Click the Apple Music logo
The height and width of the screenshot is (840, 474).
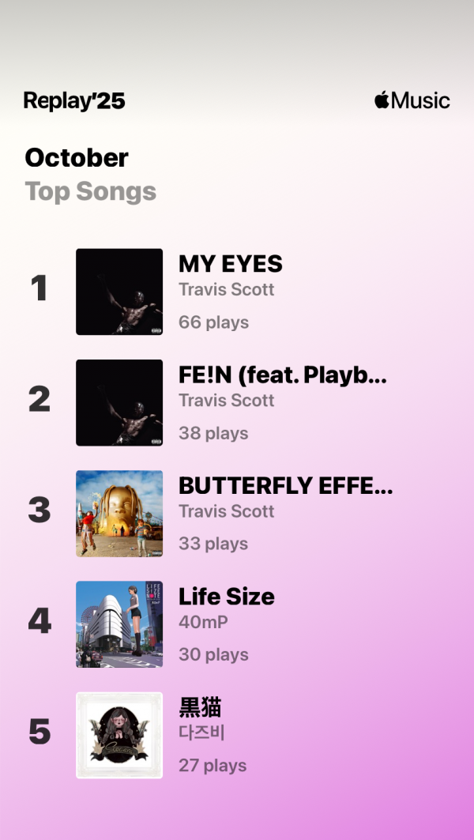412,101
